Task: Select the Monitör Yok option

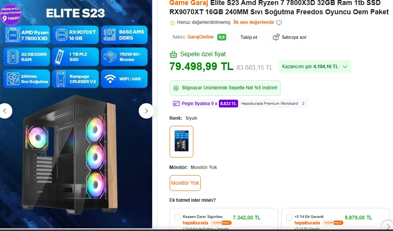Action: pyautogui.click(x=185, y=183)
